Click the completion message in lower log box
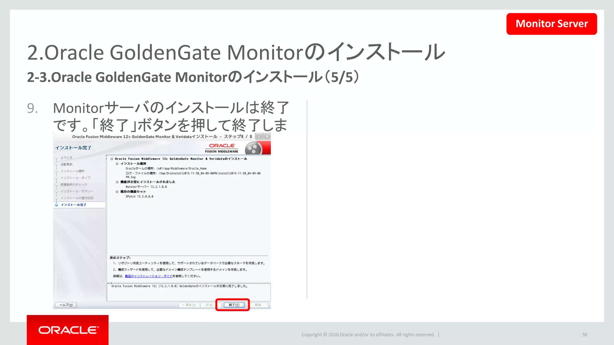 tap(179, 286)
